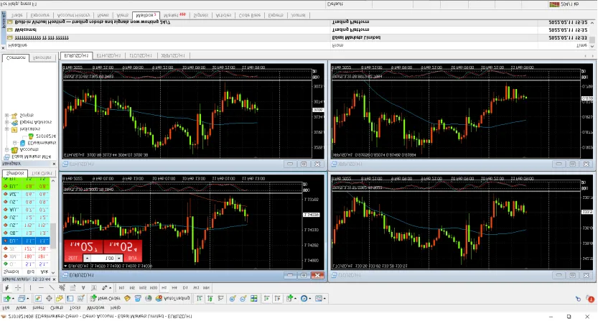This screenshot has width=598, height=321.
Task: Zoom out with the minus magnifier icon
Action: point(243,299)
